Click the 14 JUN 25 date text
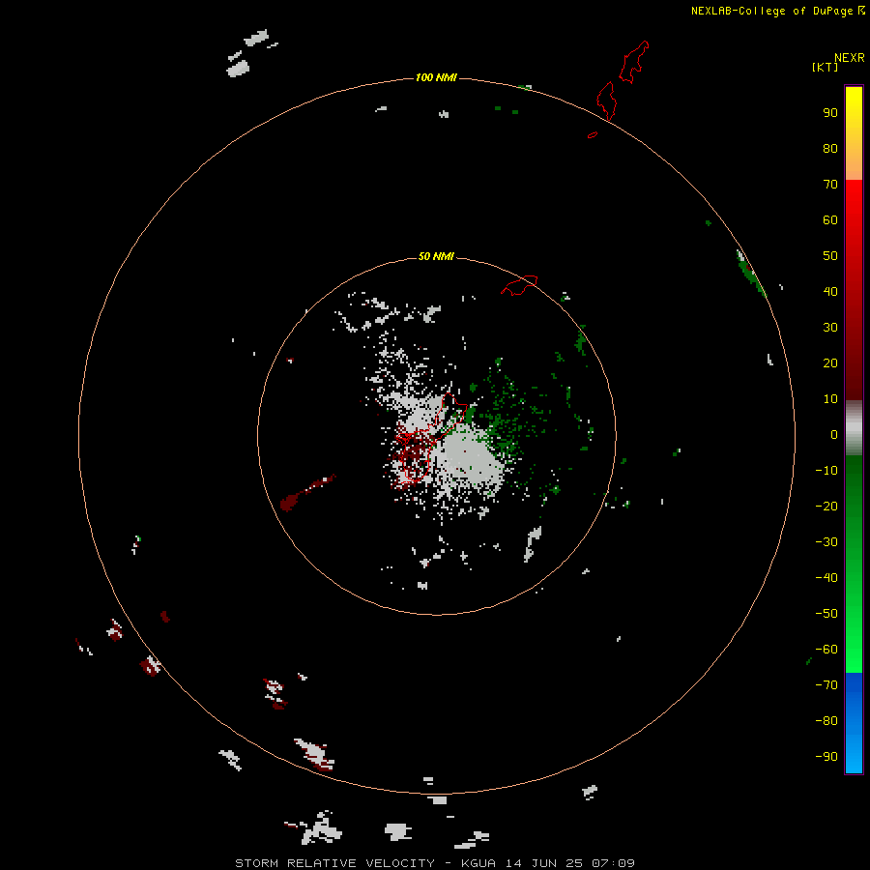 point(543,863)
